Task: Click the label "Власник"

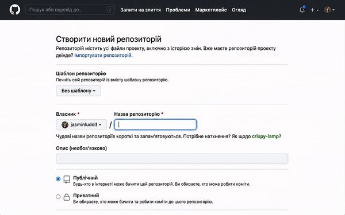Action: [x=66, y=114]
